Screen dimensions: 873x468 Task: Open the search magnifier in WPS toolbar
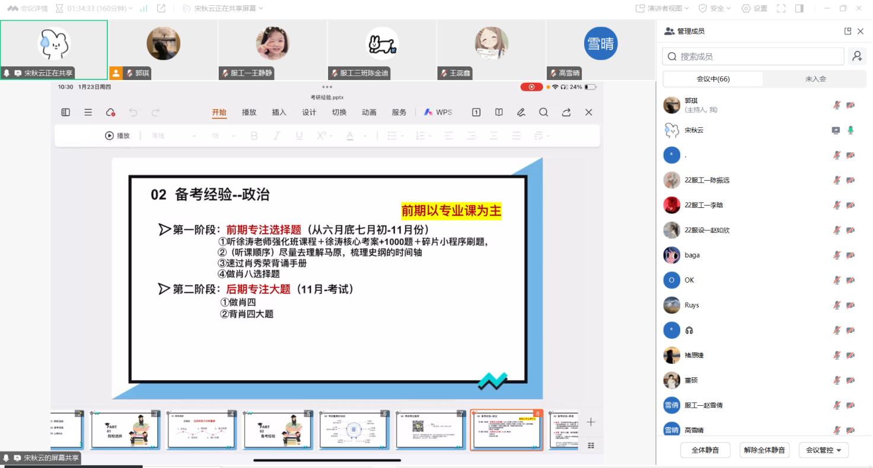click(x=543, y=113)
